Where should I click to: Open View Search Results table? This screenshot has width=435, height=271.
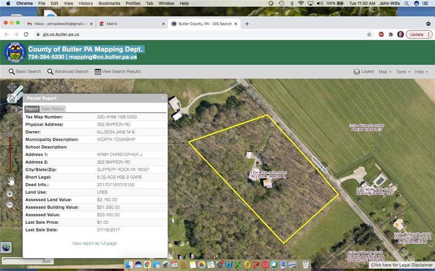coord(118,72)
